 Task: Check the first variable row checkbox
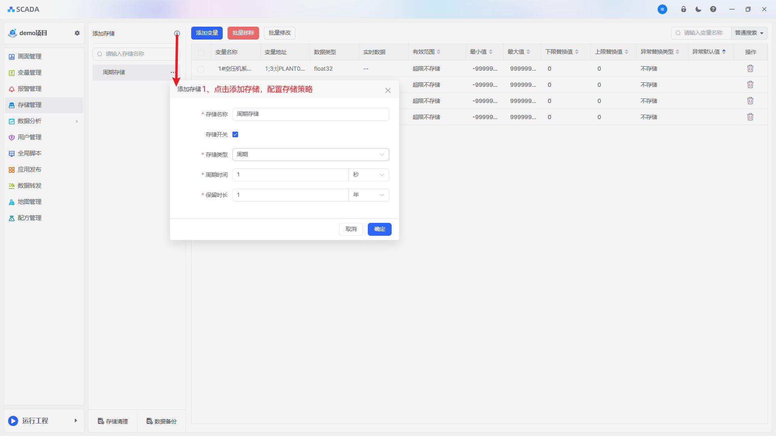point(201,69)
